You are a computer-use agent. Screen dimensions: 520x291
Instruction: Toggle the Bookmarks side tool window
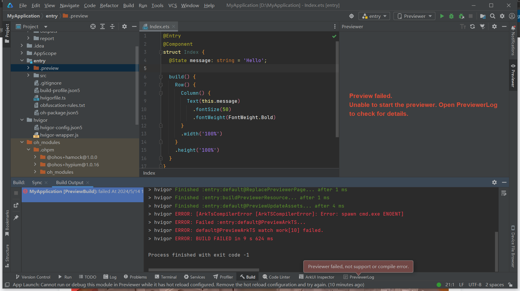tap(7, 223)
